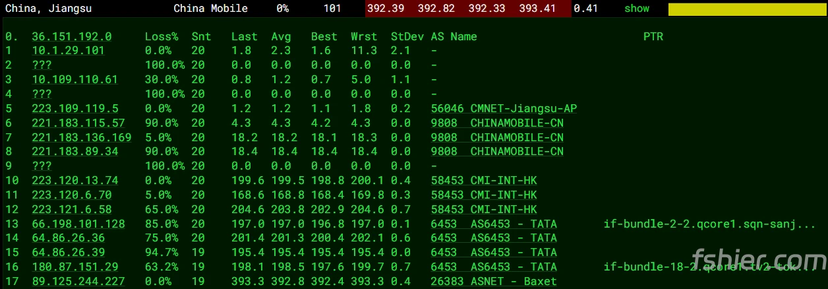
Task: Select the 199.6 last value on hop 10
Action: (x=248, y=180)
